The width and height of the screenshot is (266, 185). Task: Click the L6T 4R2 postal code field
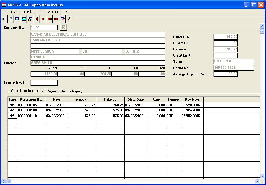click(x=145, y=52)
